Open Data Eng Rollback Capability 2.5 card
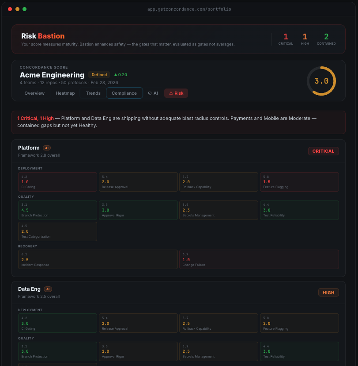Viewport: 358px width, 366px height. pyautogui.click(x=219, y=323)
